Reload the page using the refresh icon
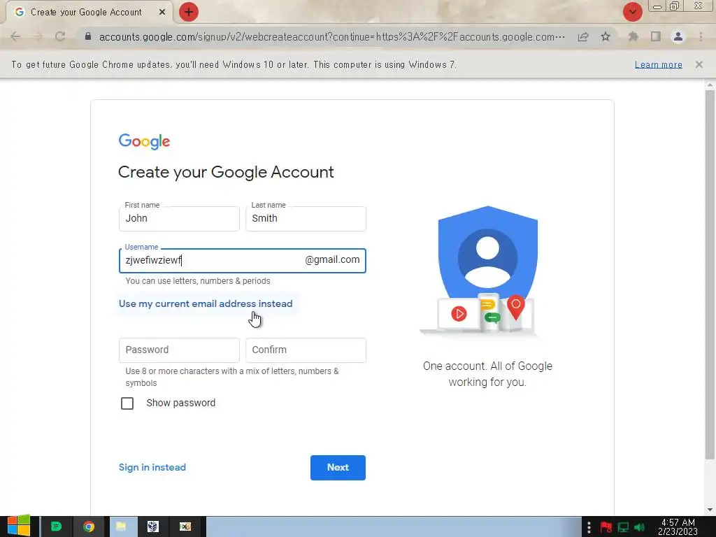The height and width of the screenshot is (537, 716). (x=60, y=36)
